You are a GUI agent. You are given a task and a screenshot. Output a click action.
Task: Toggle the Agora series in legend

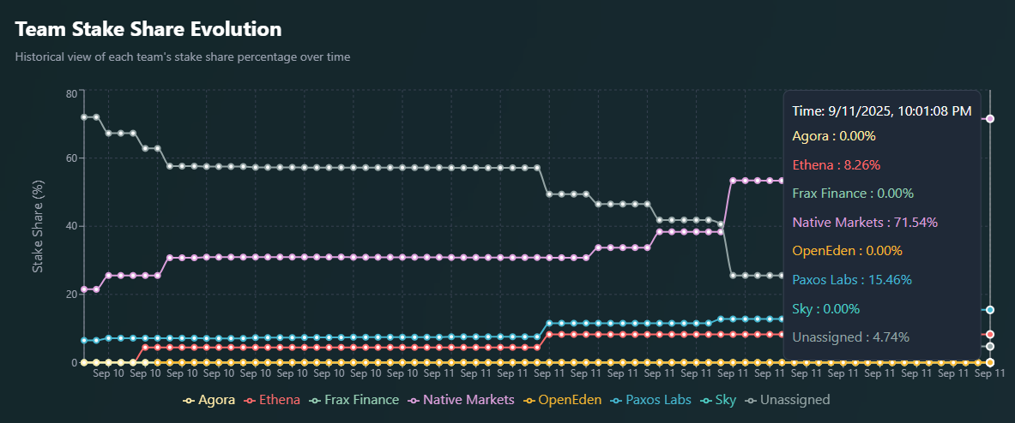(209, 400)
